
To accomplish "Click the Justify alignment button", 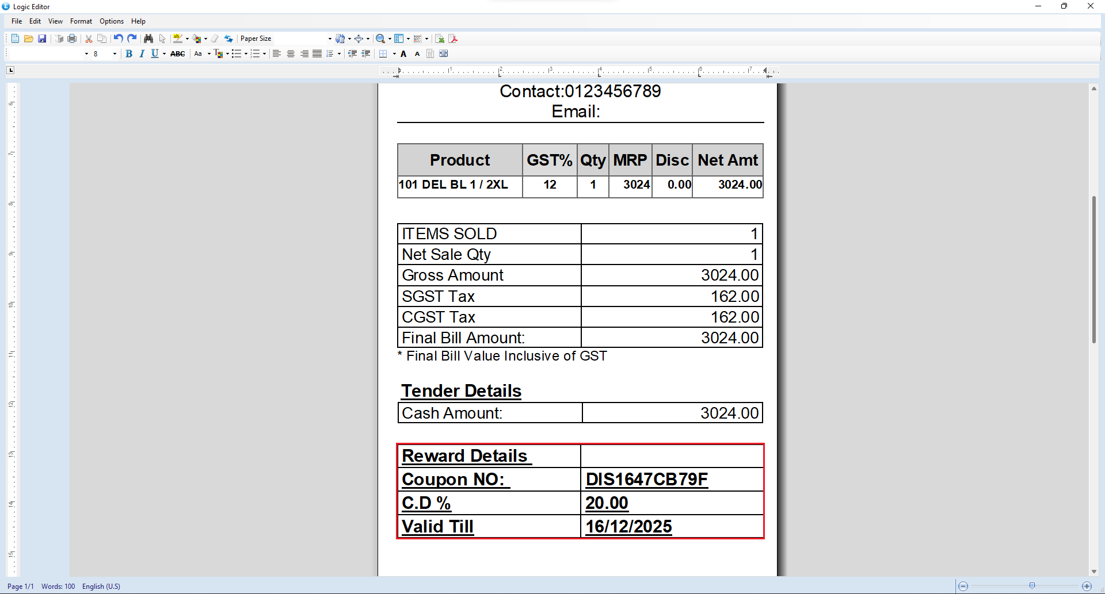I will pyautogui.click(x=317, y=53).
